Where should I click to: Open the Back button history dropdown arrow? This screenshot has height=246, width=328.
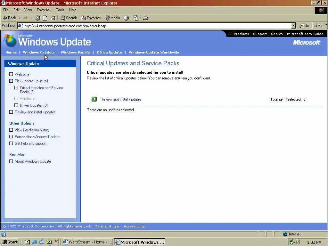(20, 18)
